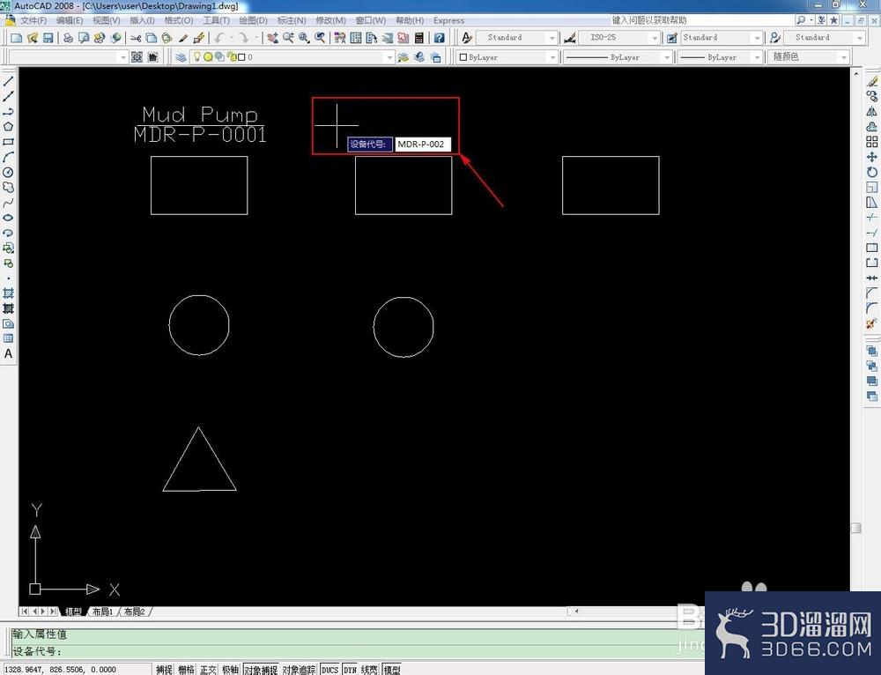
Task: Toggle 极轴 polar tracking in status bar
Action: 230,670
